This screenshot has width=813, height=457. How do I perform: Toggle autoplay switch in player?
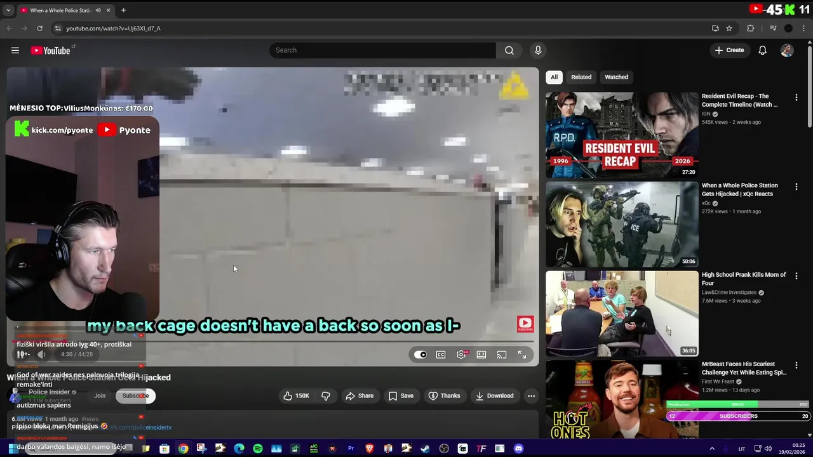pyautogui.click(x=420, y=355)
